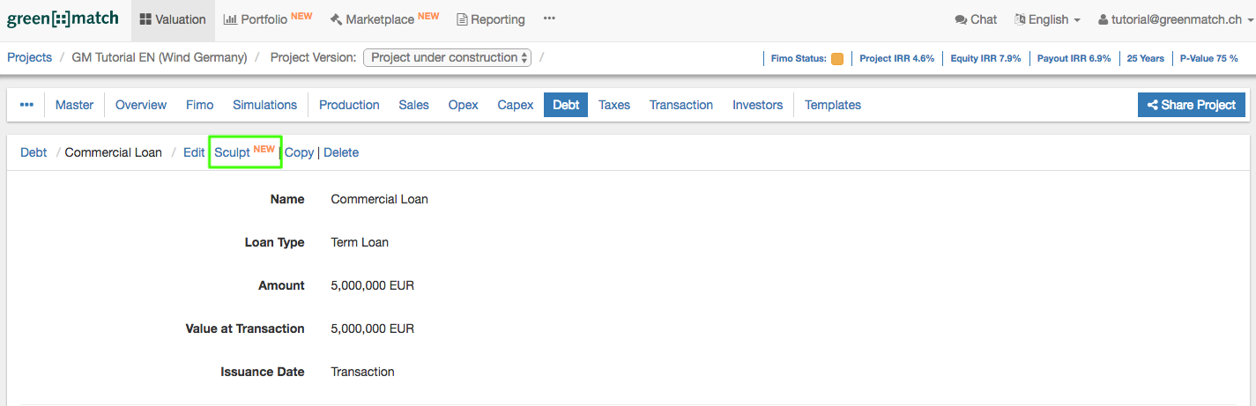Open the Investors tab
1256x406 pixels.
pyautogui.click(x=757, y=105)
